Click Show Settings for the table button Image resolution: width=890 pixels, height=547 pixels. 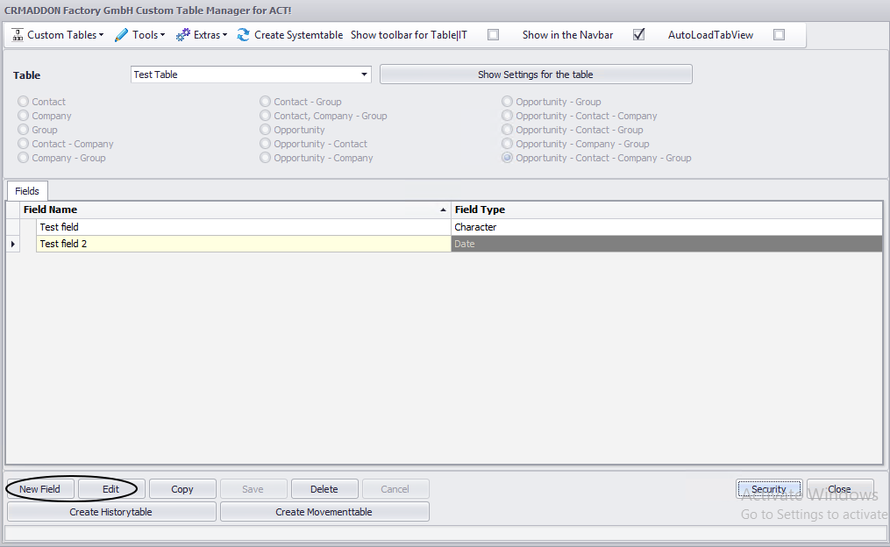point(536,75)
